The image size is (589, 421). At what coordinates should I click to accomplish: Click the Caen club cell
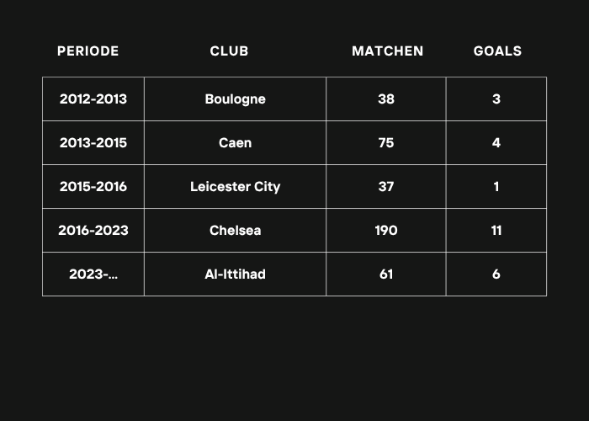[x=235, y=143]
